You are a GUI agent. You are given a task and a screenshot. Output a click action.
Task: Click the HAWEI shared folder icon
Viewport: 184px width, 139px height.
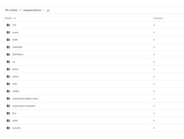pyautogui.click(x=8, y=91)
